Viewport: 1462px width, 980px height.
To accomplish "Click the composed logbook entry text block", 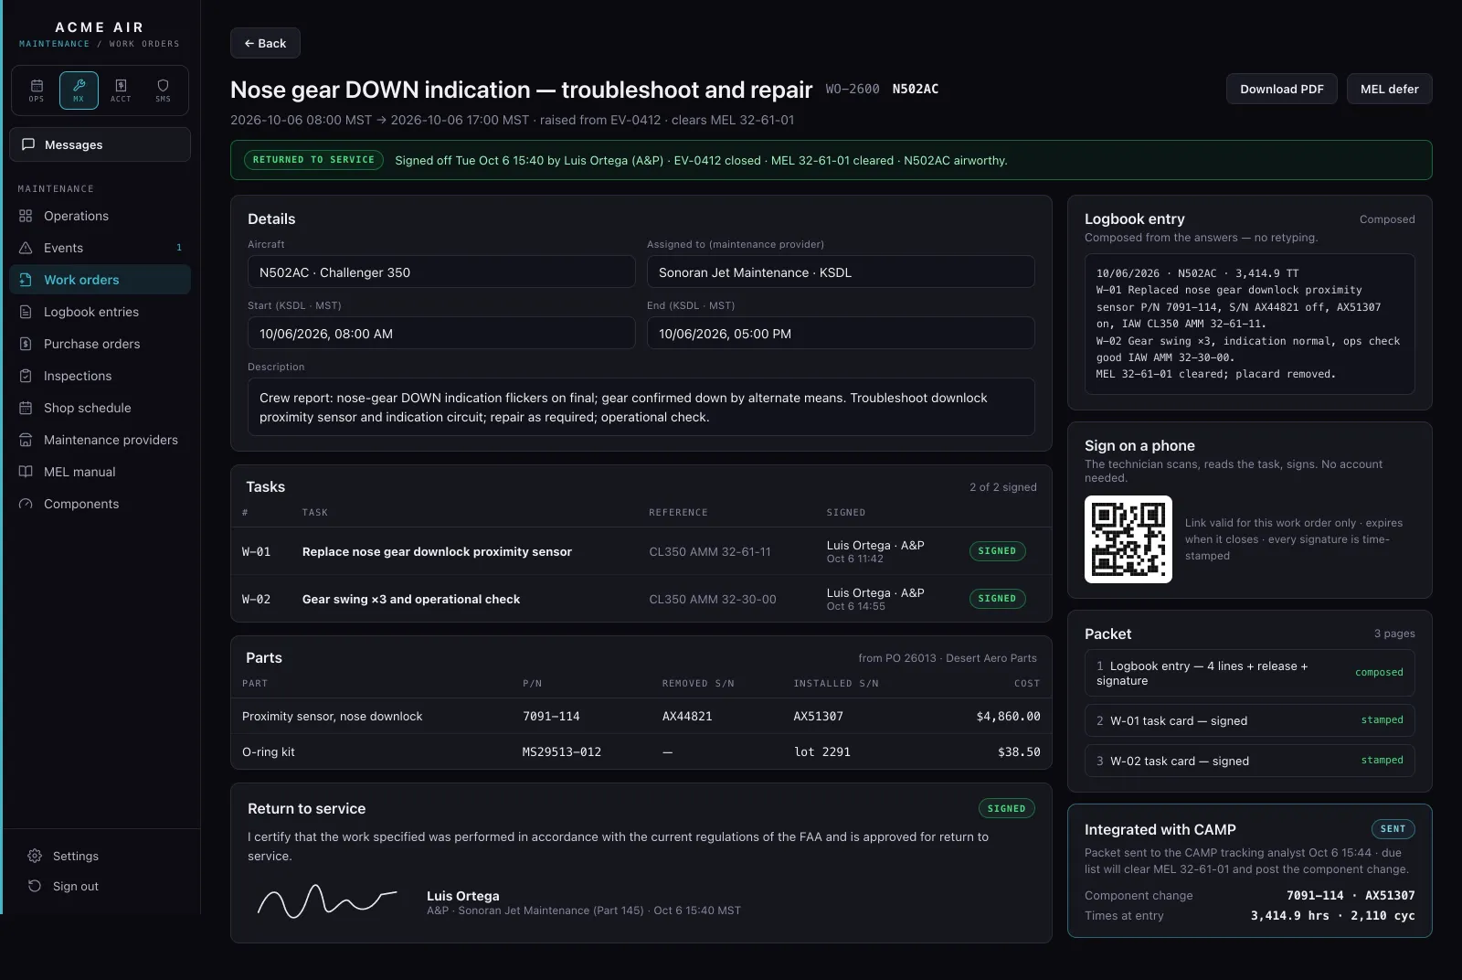I will click(1250, 324).
